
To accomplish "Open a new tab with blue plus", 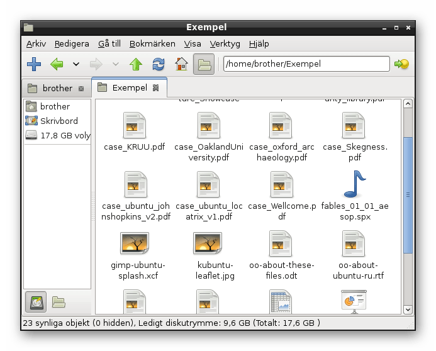I will coord(34,64).
